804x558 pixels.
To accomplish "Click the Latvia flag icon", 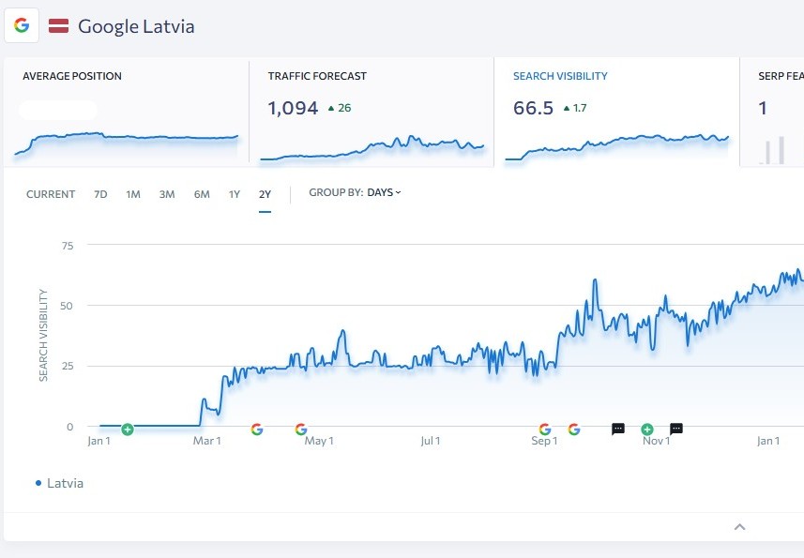I will point(58,25).
